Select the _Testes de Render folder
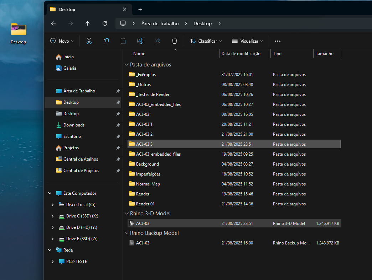This screenshot has width=372, height=280. [x=234, y=95]
